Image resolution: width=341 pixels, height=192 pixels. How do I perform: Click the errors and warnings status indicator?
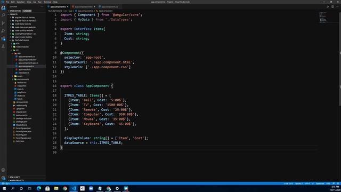[6, 183]
